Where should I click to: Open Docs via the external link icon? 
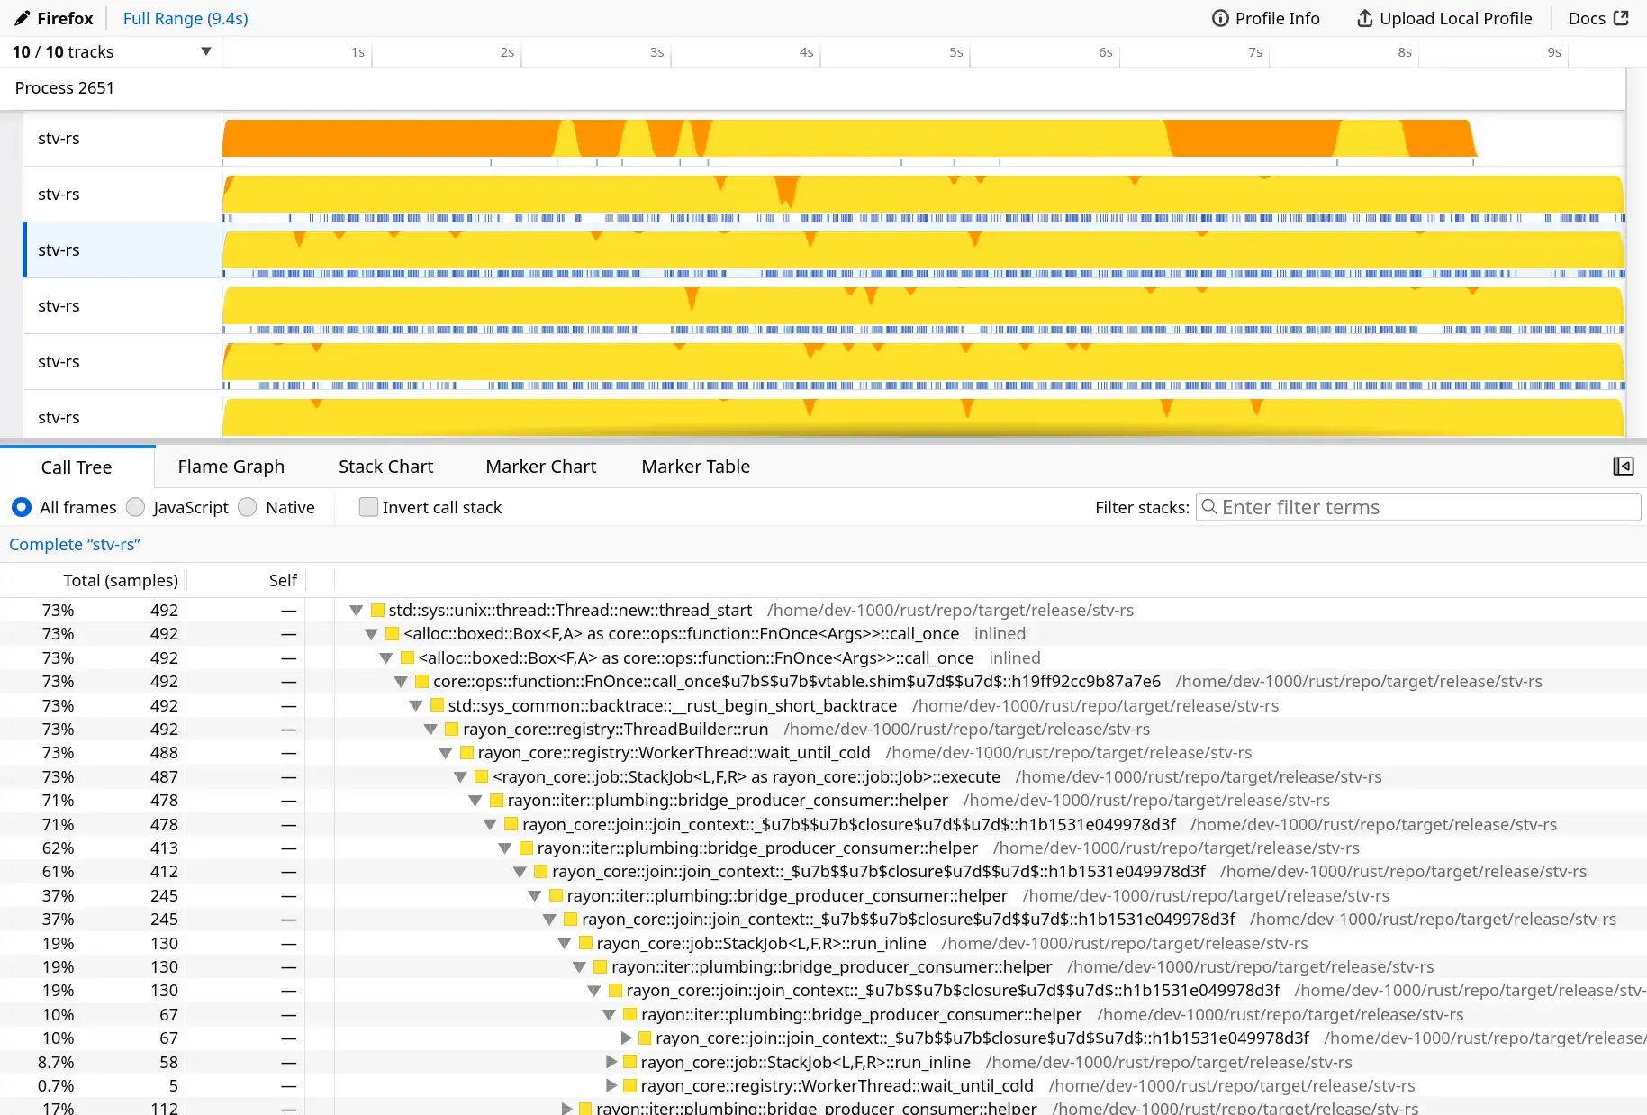coord(1621,18)
